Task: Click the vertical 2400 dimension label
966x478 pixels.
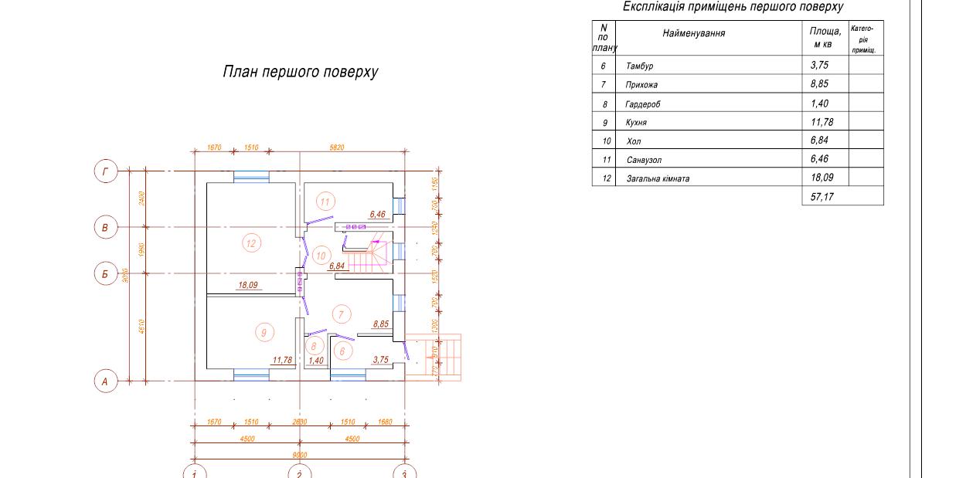Action: click(x=141, y=199)
